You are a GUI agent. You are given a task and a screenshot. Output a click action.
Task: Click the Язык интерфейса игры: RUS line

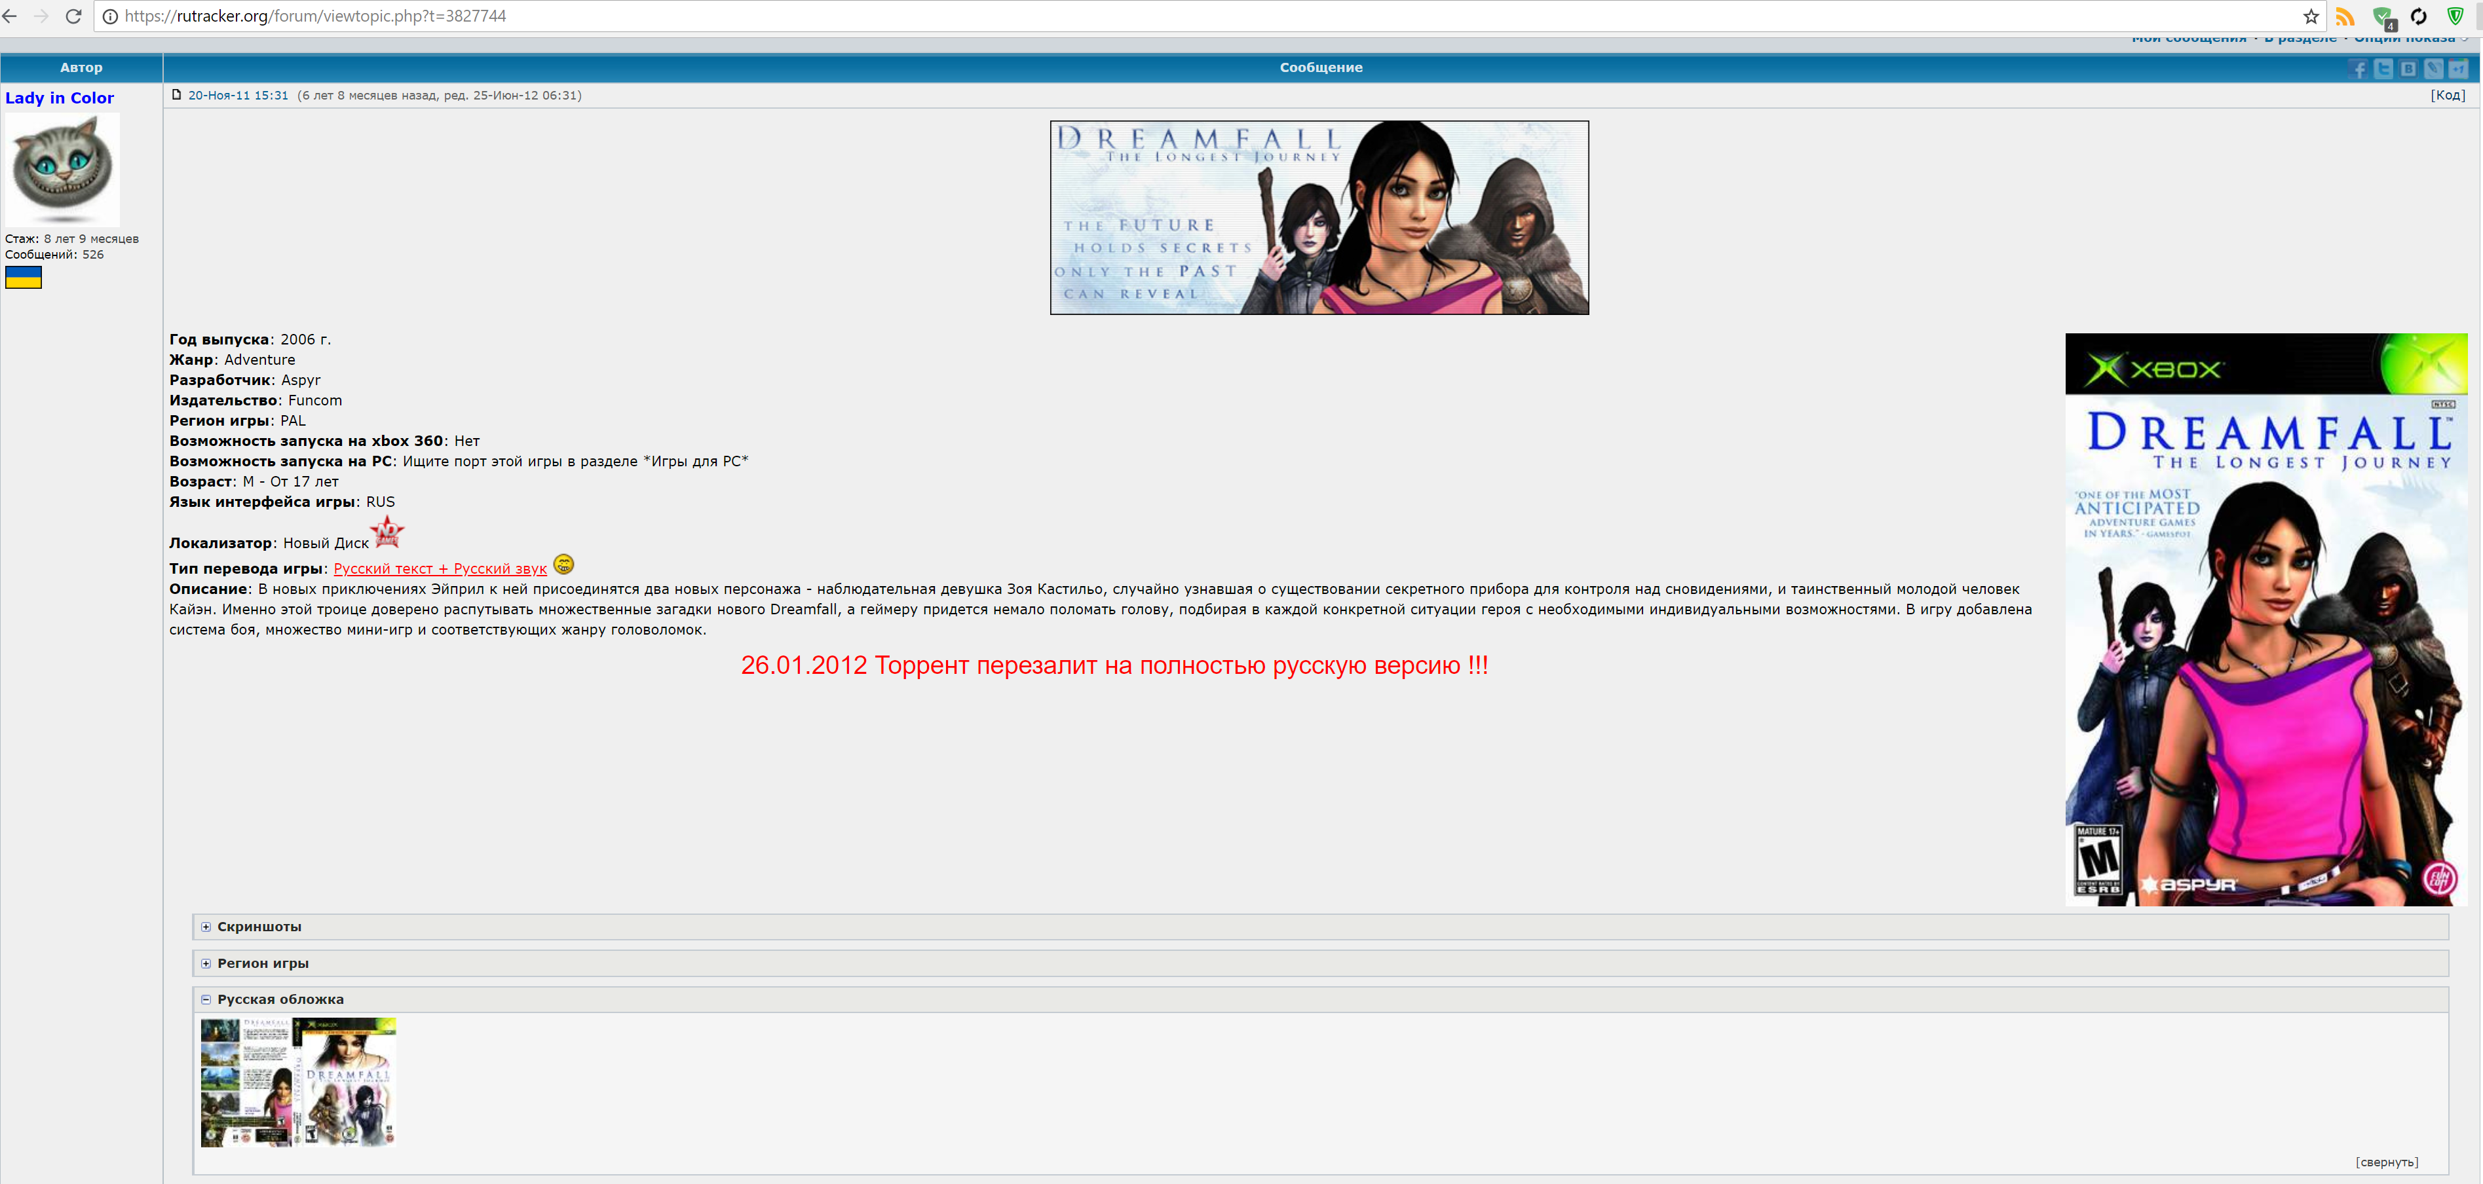point(282,502)
